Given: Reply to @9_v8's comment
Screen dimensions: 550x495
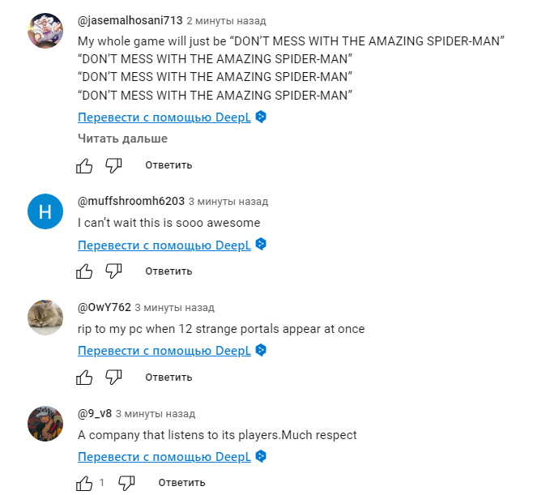Looking at the screenshot, I should 181,483.
